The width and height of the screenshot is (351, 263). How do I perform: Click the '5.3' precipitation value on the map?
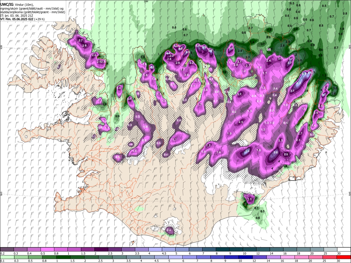(x=299, y=83)
